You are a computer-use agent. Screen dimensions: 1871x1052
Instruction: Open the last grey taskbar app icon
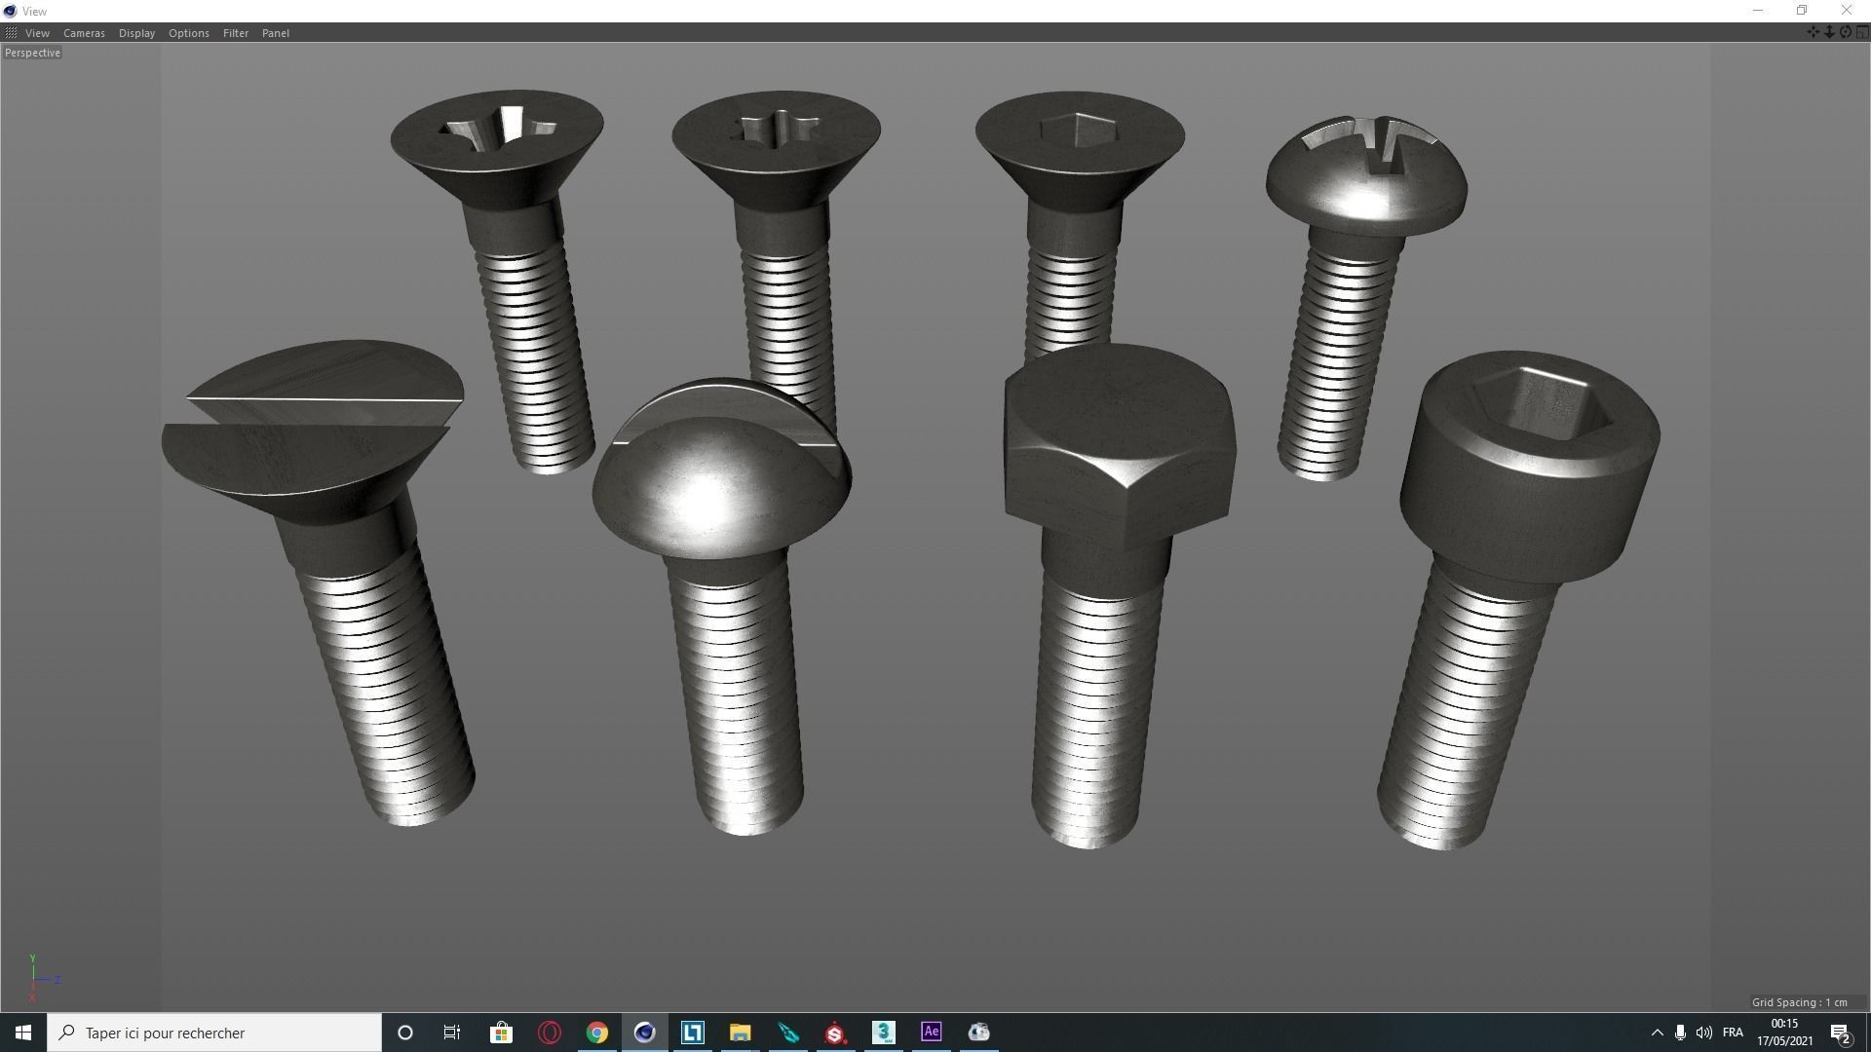coord(978,1033)
